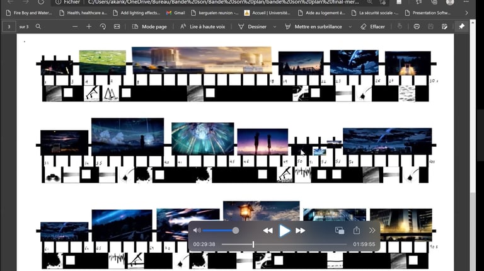Open the Gmail bookmark
The width and height of the screenshot is (484, 271).
click(x=176, y=13)
